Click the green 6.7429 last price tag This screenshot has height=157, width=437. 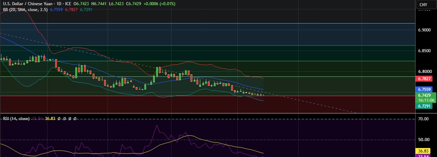point(424,95)
